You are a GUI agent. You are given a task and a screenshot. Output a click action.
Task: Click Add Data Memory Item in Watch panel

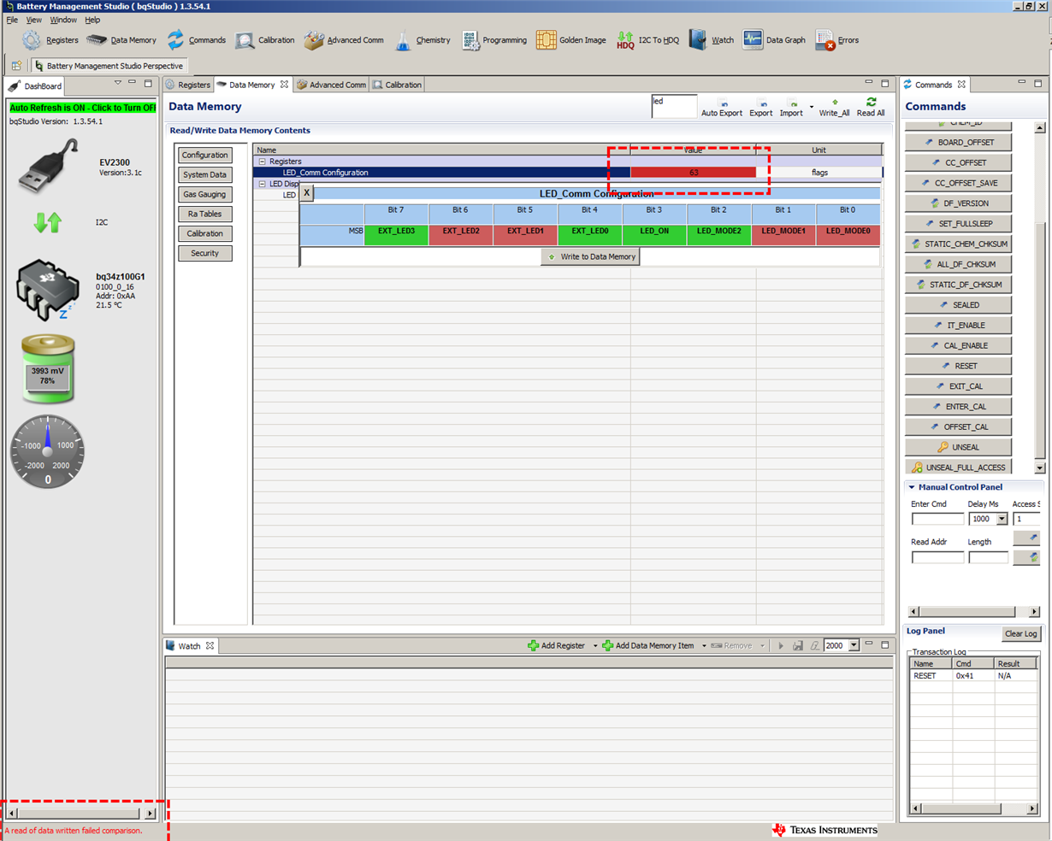[x=647, y=646]
